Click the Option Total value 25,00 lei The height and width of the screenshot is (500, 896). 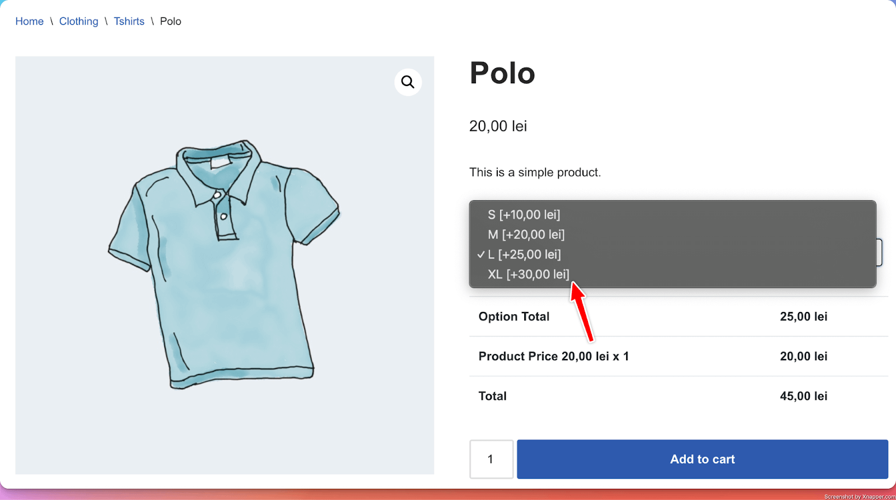pos(803,317)
